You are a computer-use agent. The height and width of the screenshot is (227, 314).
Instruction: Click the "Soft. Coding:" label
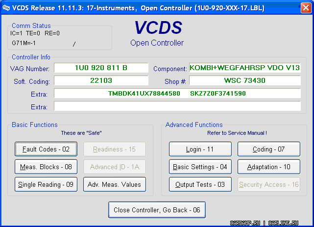pos(32,81)
